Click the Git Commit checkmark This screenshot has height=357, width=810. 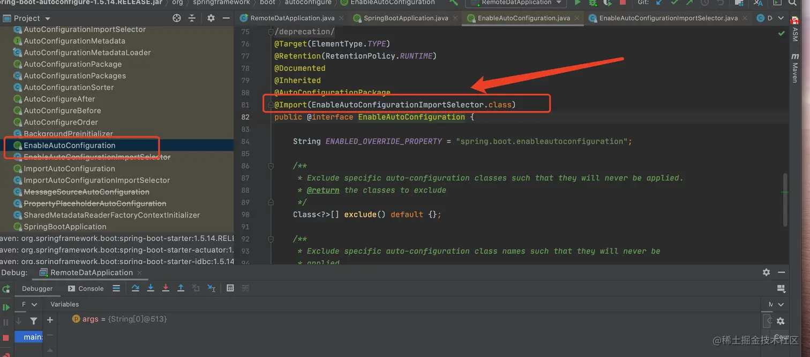tap(674, 3)
